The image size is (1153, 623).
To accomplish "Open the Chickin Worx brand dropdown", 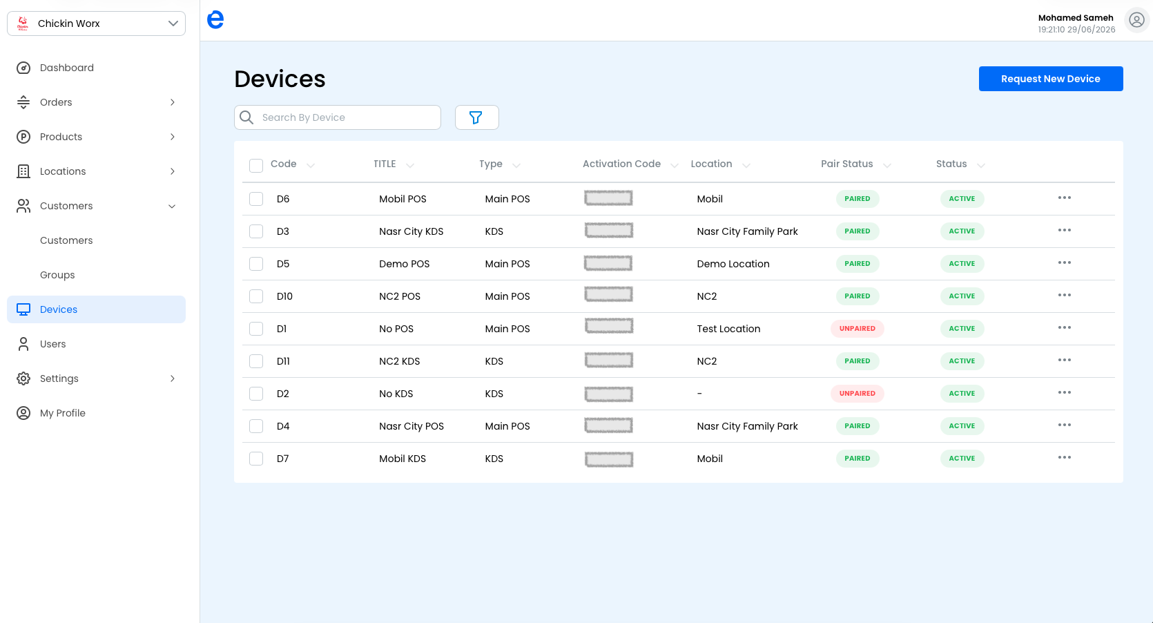I will (96, 23).
